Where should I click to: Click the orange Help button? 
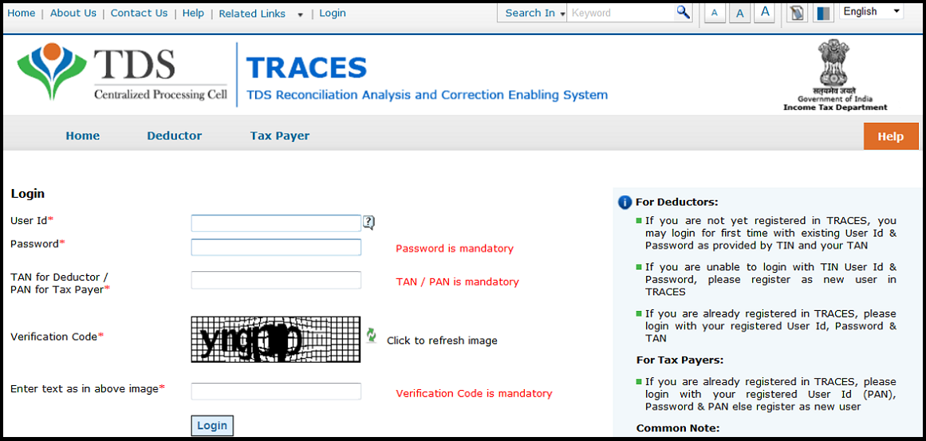pyautogui.click(x=891, y=136)
